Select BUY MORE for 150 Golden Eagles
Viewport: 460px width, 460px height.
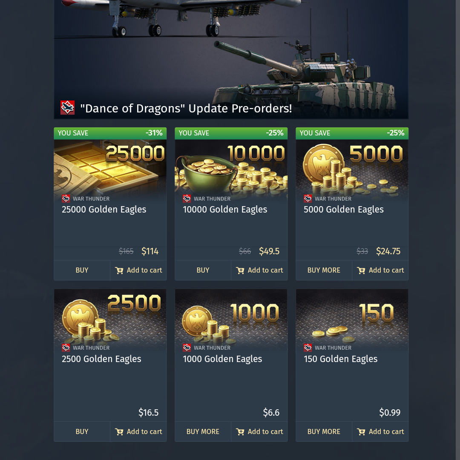[x=324, y=431]
